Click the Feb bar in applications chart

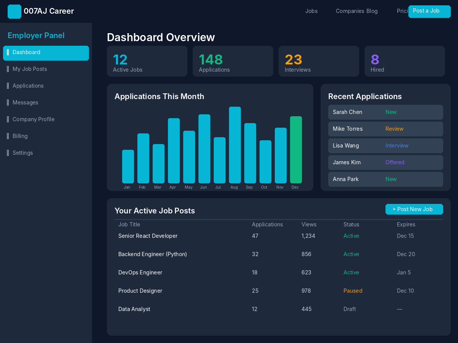pyautogui.click(x=143, y=158)
